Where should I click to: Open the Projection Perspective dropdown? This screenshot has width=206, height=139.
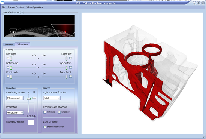(15, 113)
